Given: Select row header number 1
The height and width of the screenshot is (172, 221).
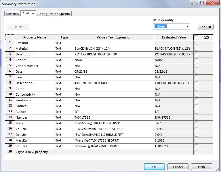Looking at the screenshot, I should [10, 43].
